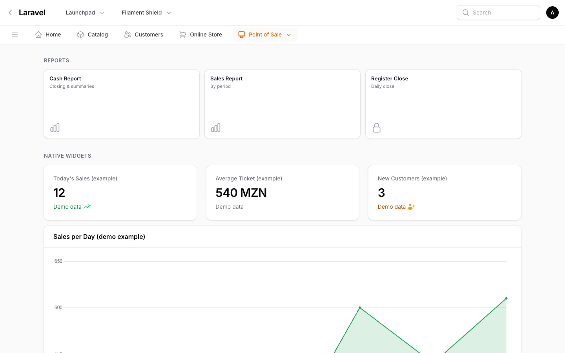Open the Cash Report card
565x353 pixels.
point(122,104)
